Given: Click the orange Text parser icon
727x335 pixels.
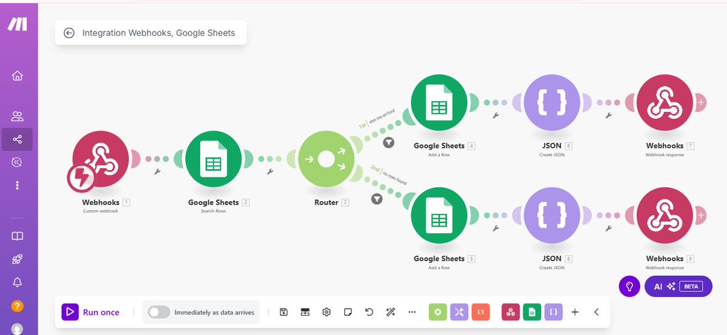Looking at the screenshot, I should coord(480,312).
